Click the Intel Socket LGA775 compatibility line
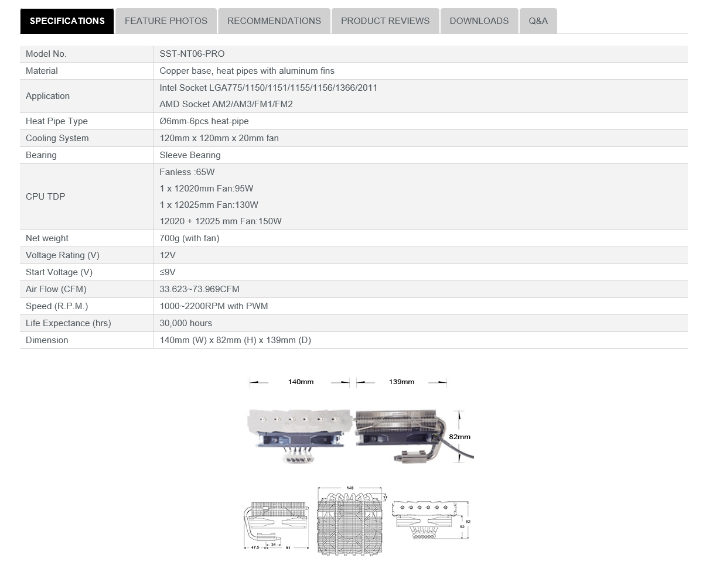This screenshot has width=706, height=565. pos(268,88)
